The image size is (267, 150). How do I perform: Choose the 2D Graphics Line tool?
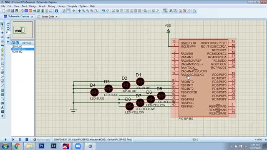pyautogui.click(x=2, y=86)
